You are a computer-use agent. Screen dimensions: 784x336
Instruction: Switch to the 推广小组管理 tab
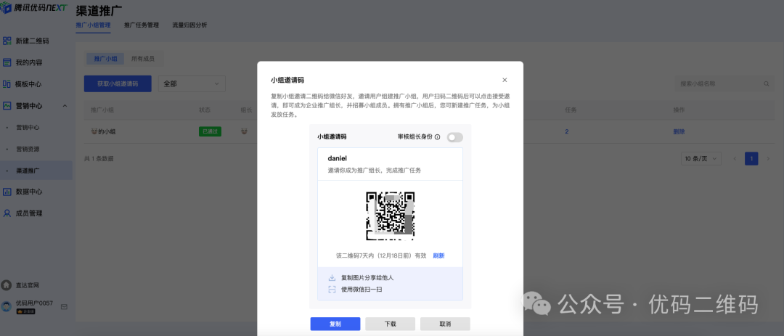click(x=93, y=25)
